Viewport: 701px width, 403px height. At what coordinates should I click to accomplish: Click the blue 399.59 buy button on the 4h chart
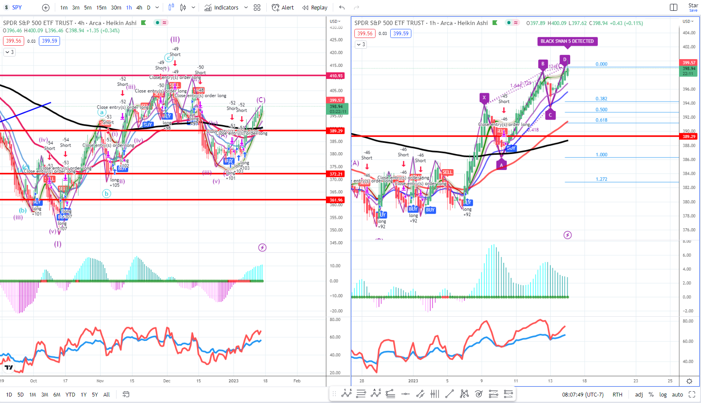[49, 41]
